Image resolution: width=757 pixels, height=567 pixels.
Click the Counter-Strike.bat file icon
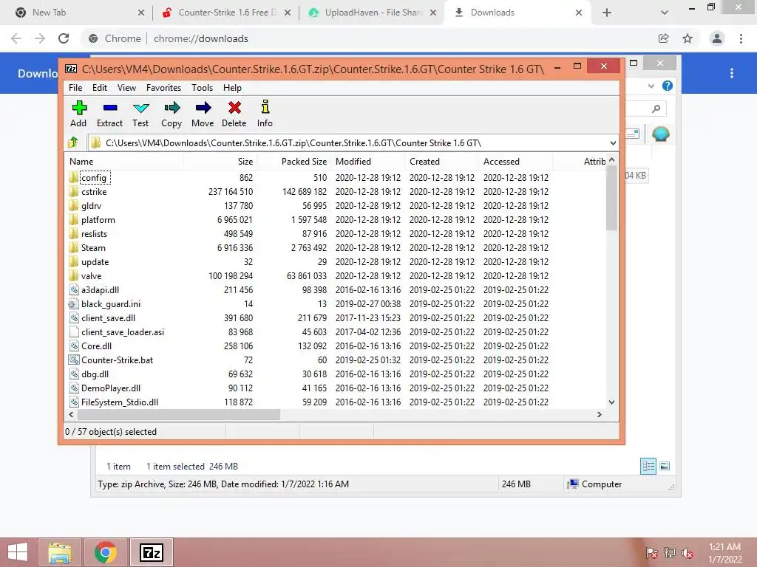73,360
